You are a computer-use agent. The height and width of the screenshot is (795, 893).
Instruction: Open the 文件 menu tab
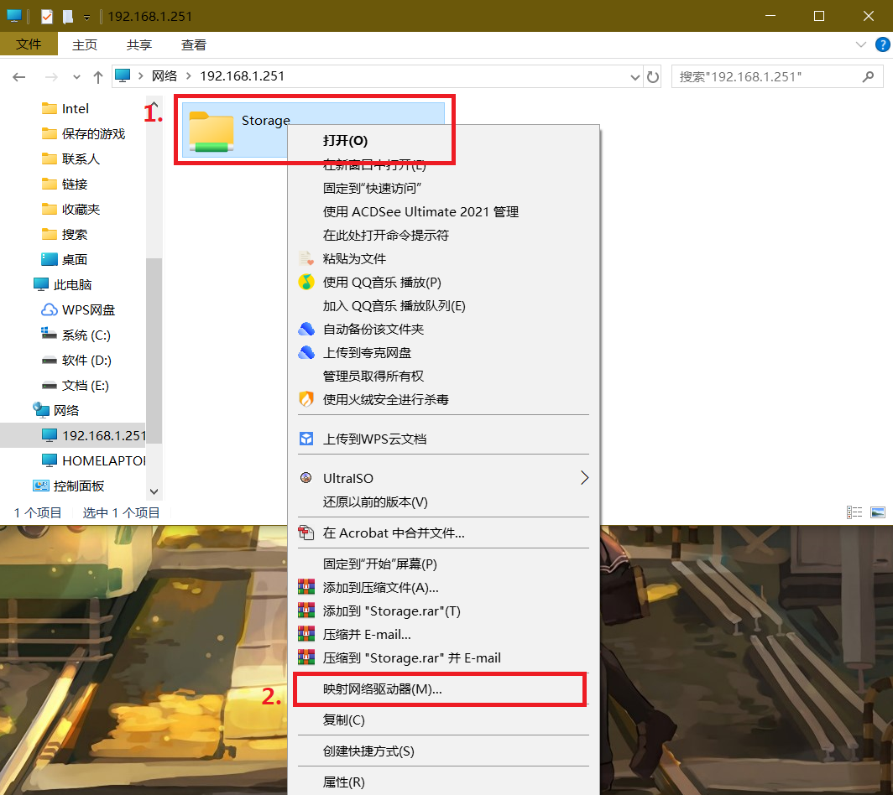pyautogui.click(x=29, y=44)
